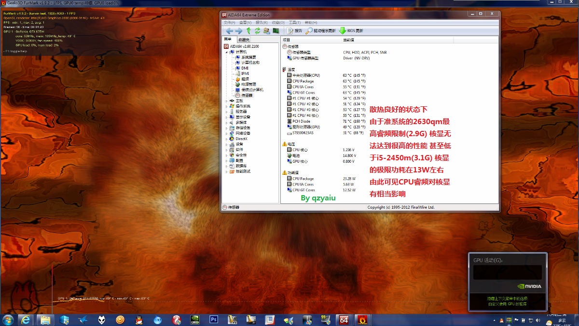The width and height of the screenshot is (579, 326).
Task: Expand the 服务器 tree node
Action: [x=226, y=112]
